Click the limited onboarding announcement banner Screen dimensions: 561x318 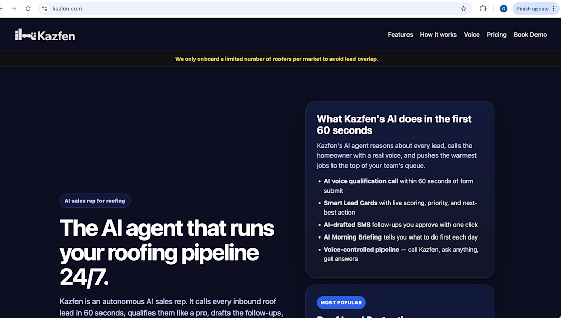pos(276,59)
